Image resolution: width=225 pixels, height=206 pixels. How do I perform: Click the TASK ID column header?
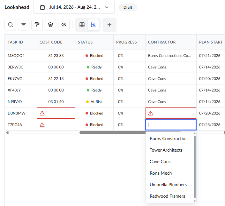[x=21, y=42]
